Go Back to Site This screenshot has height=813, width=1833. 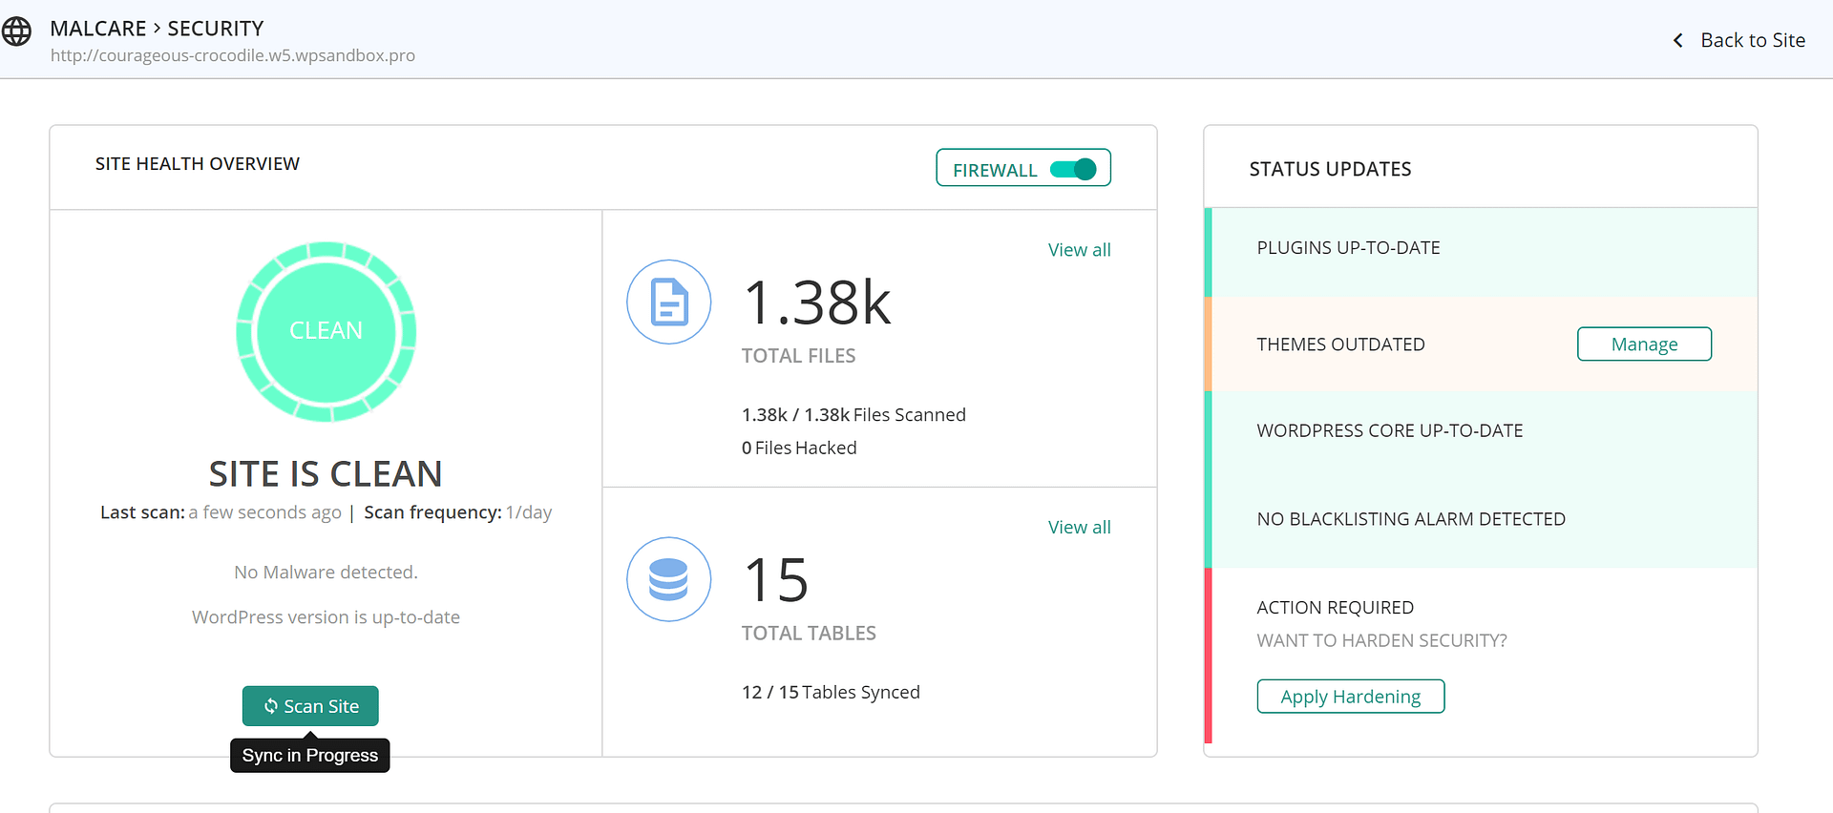click(1753, 40)
